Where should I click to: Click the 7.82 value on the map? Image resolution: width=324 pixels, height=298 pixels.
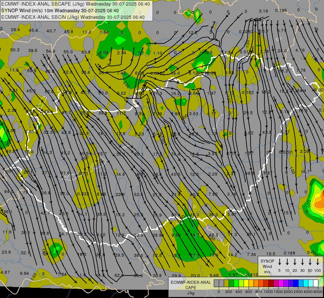pos(213,194)
